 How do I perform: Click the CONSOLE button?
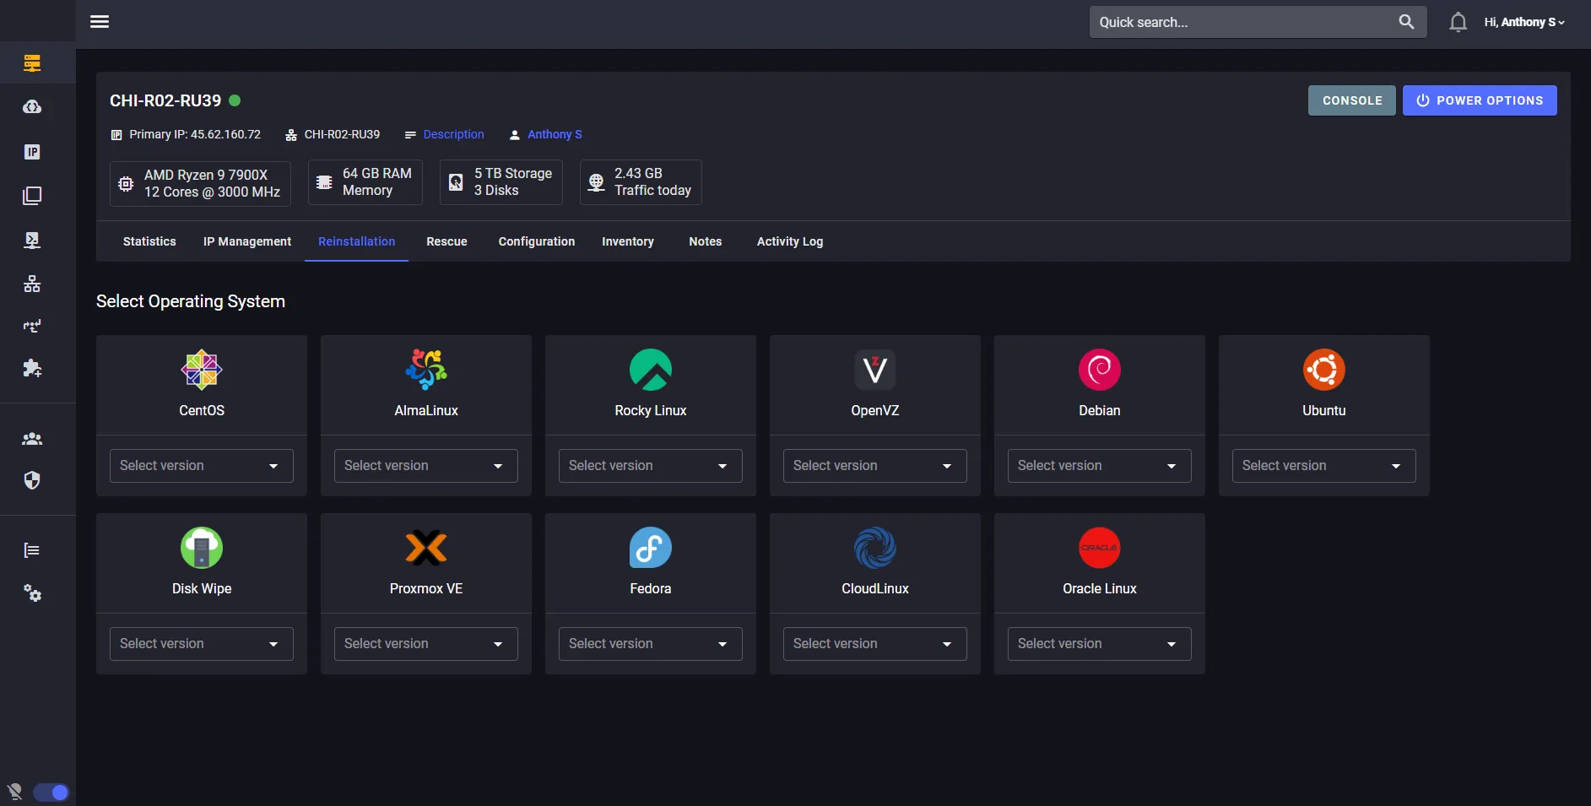pyautogui.click(x=1350, y=100)
